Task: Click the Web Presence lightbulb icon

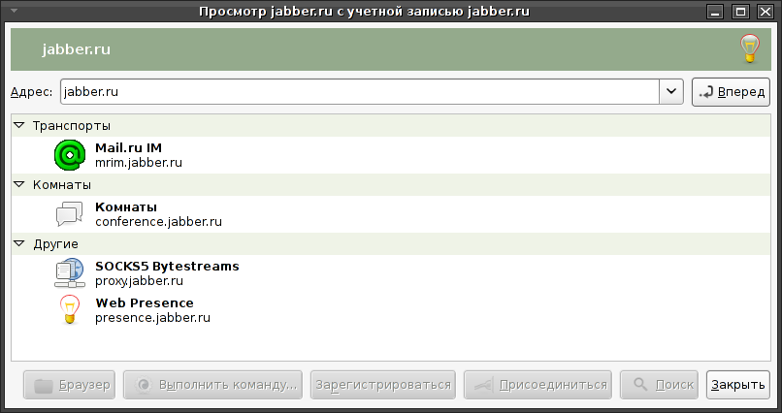Action: [70, 310]
